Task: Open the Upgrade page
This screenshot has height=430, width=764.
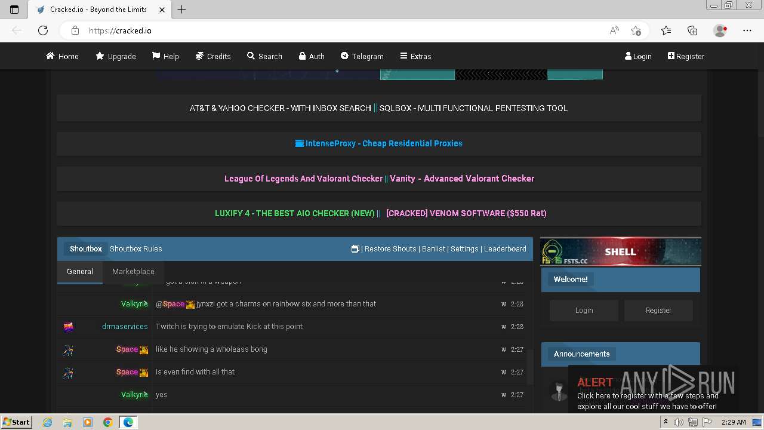Action: pos(116,56)
